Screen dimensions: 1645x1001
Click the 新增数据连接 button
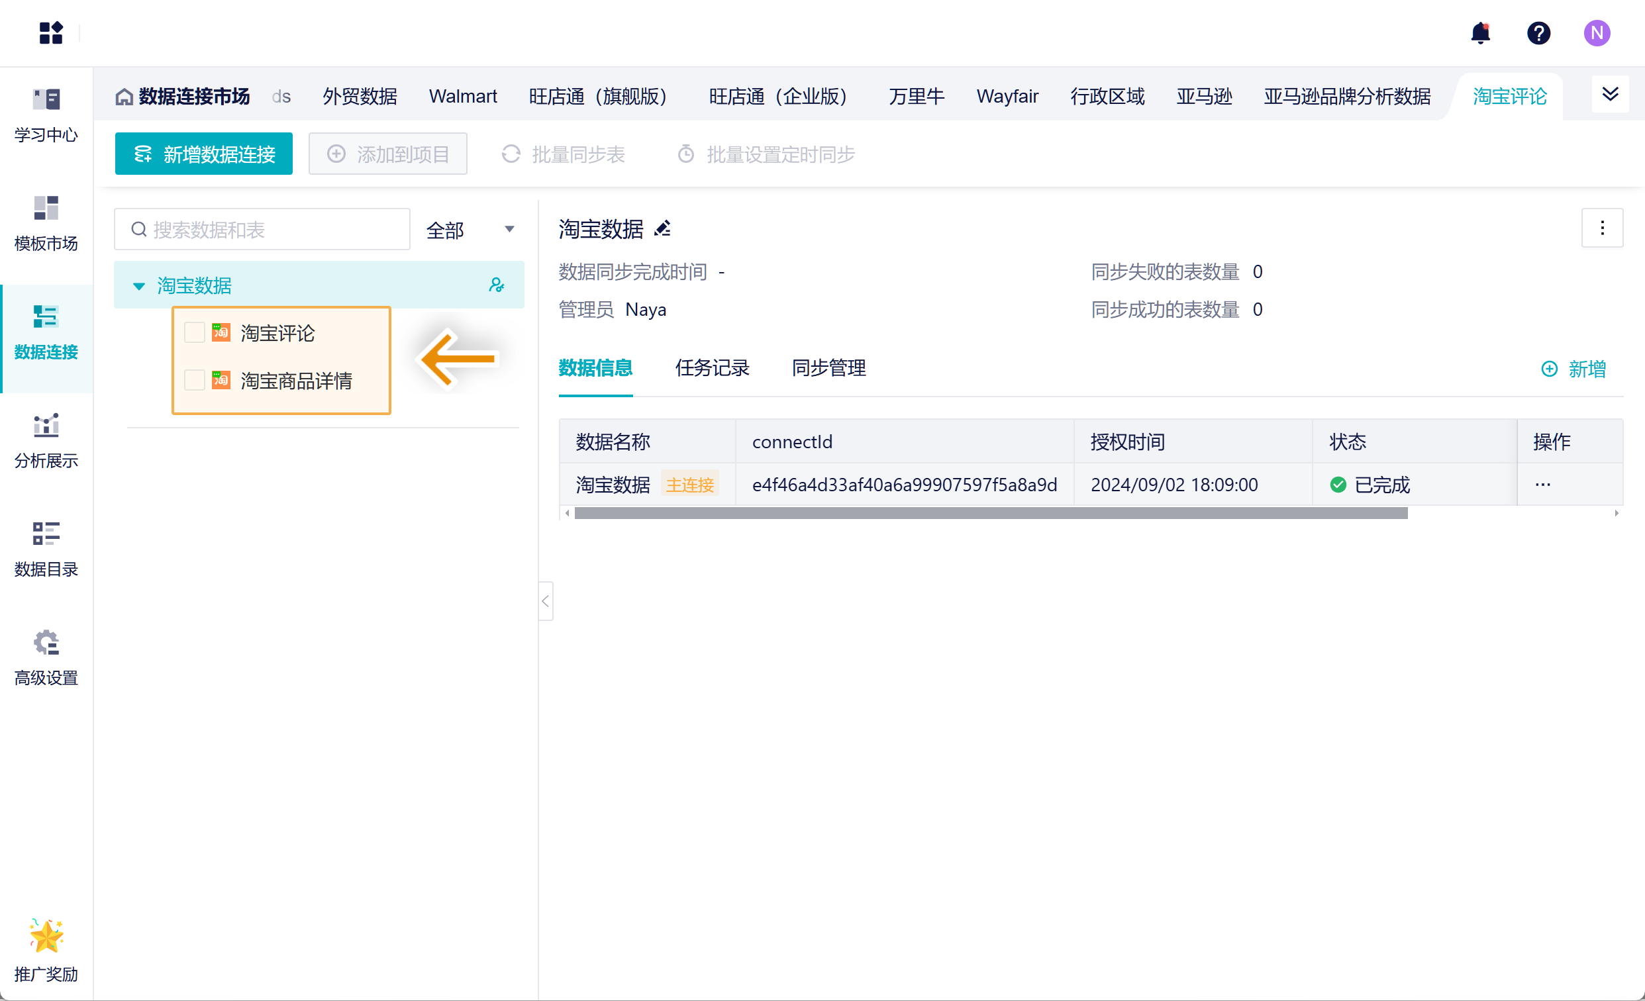point(203,154)
